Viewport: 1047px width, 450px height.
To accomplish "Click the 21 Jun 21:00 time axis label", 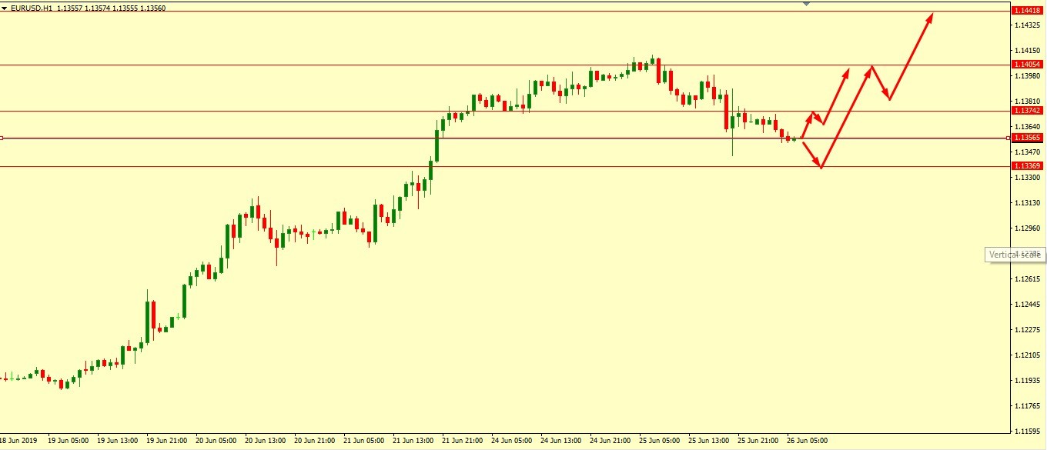I will point(463,441).
